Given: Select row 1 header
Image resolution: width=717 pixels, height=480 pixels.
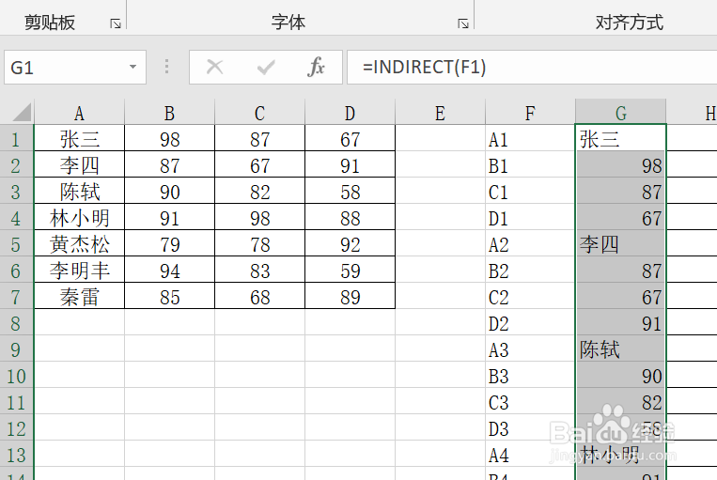Looking at the screenshot, I should point(17,138).
